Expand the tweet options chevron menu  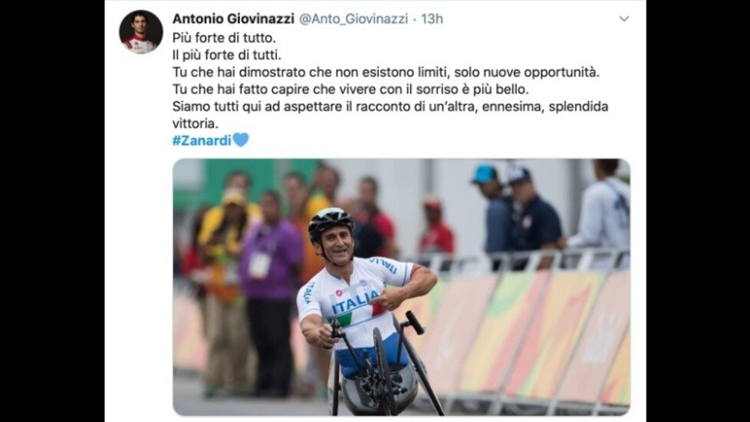pos(623,18)
